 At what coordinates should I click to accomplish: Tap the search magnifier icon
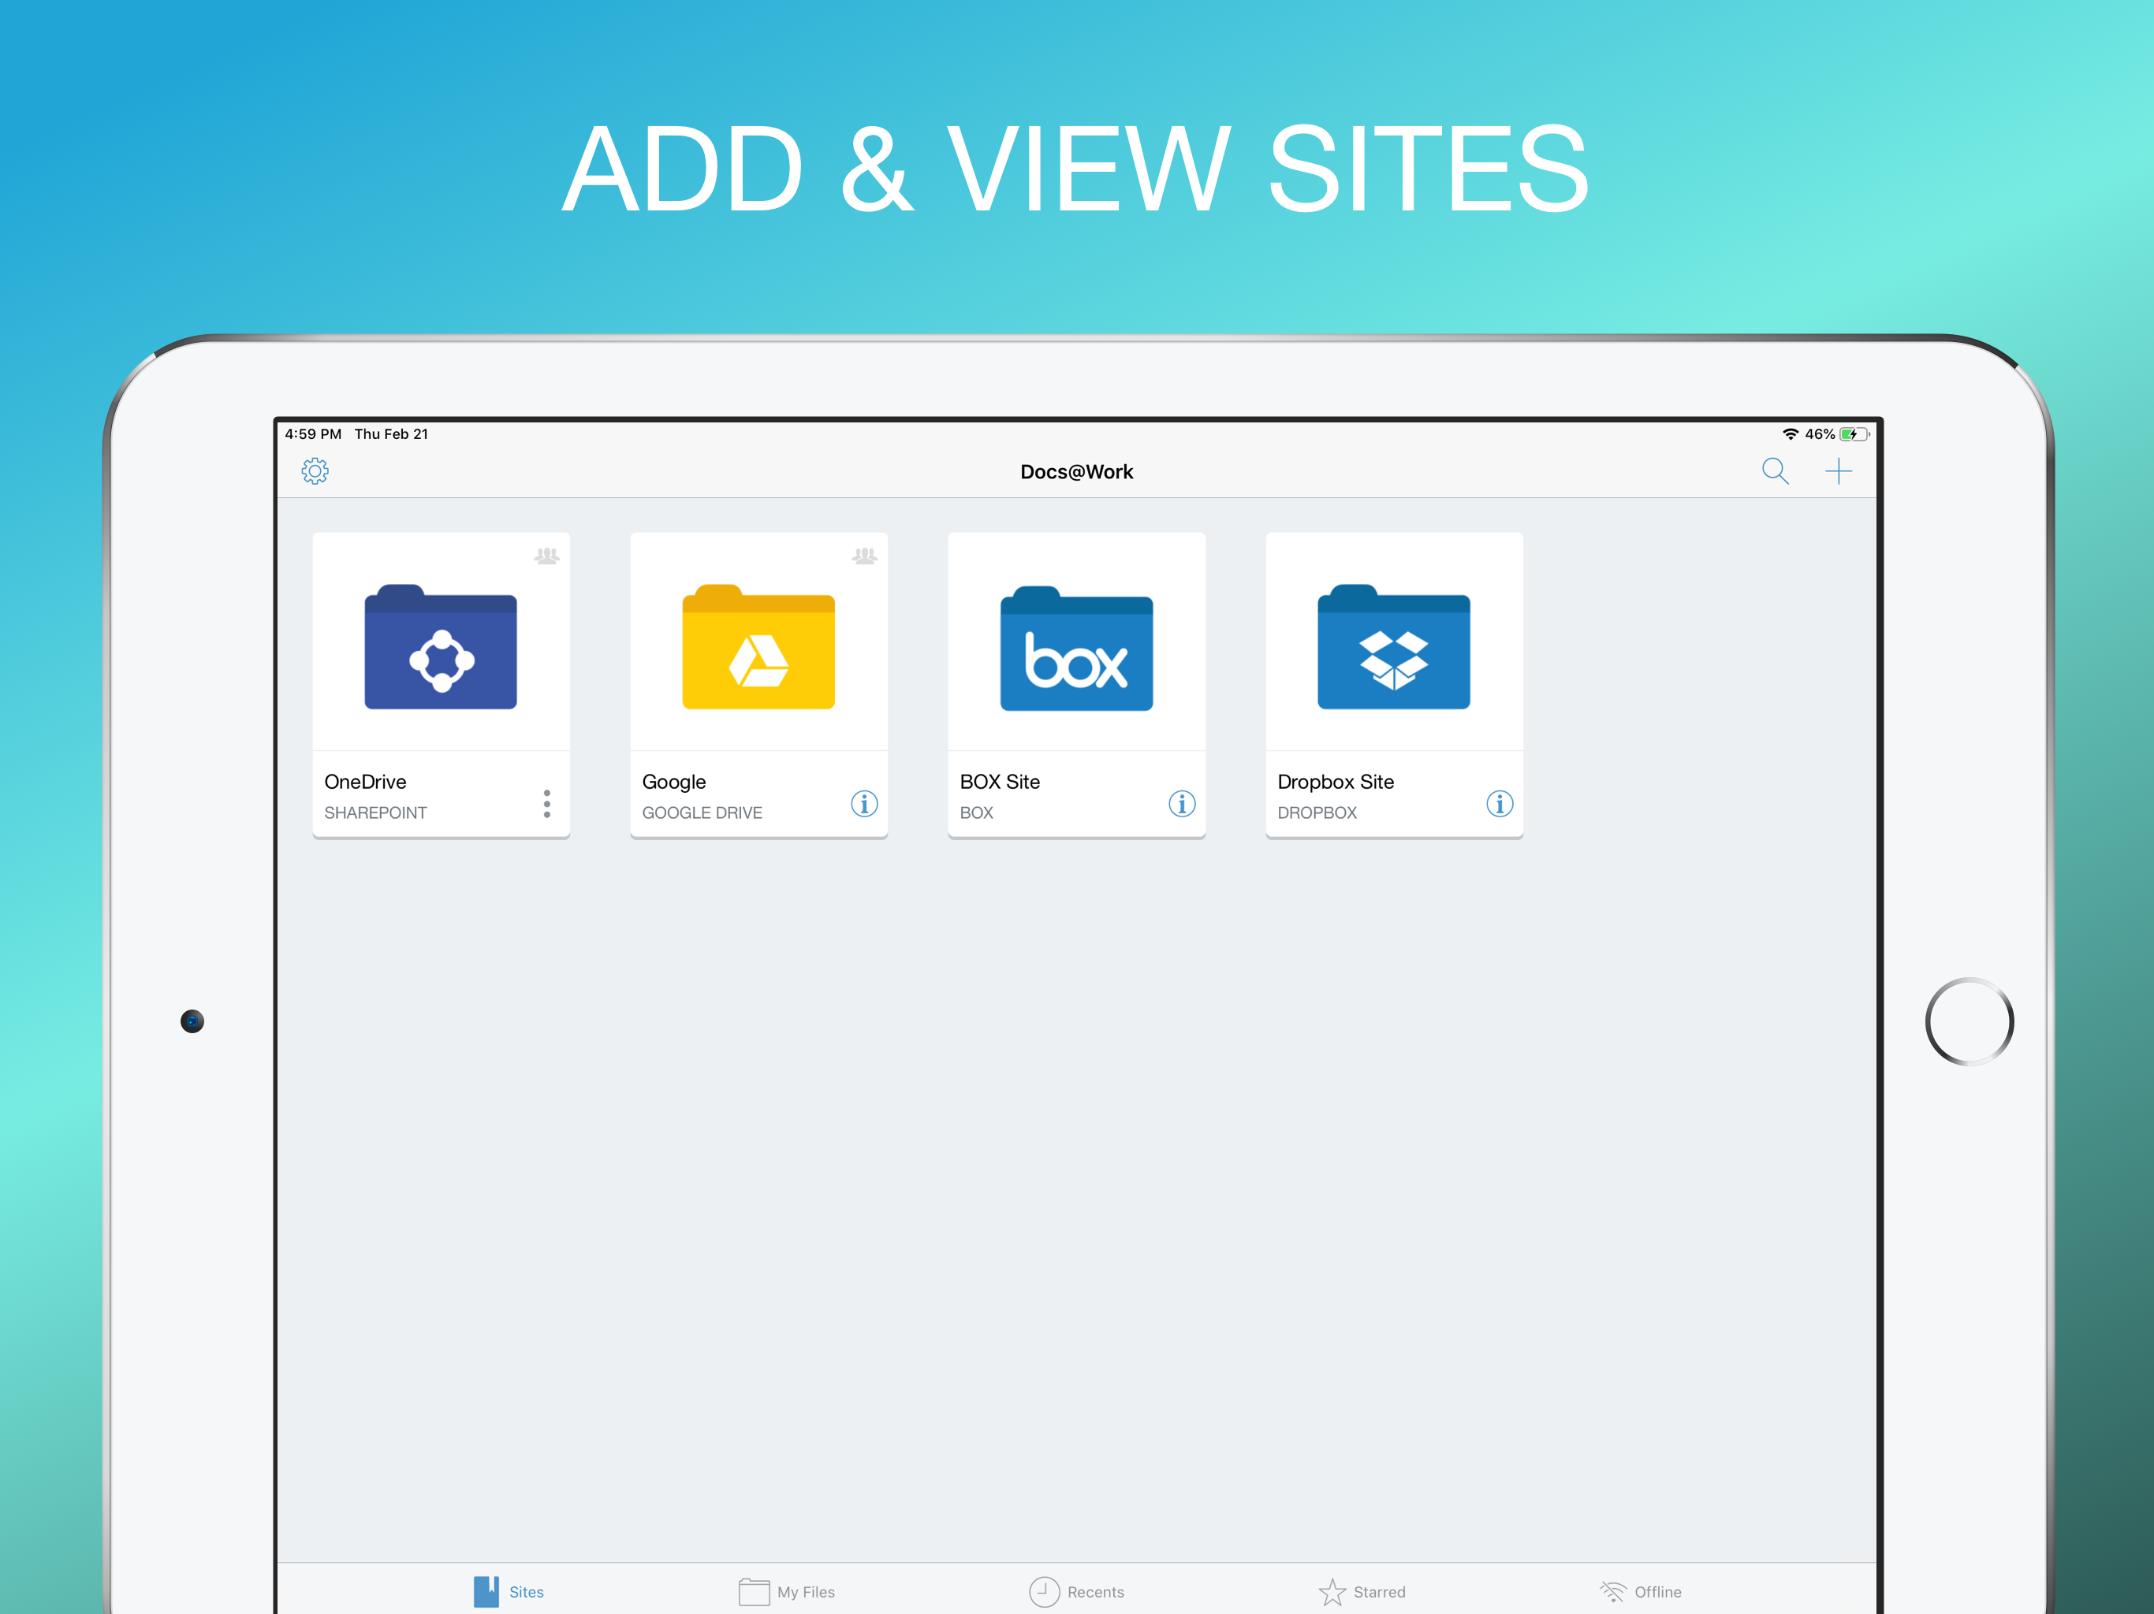tap(1774, 471)
